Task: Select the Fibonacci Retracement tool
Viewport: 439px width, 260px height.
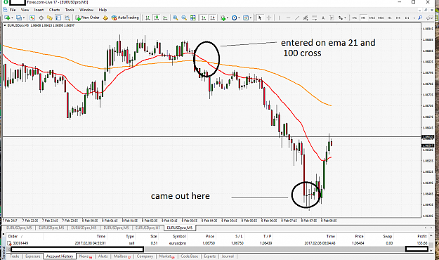Action: tap(315, 18)
